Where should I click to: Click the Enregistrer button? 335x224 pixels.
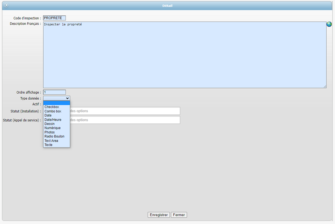pos(159,215)
